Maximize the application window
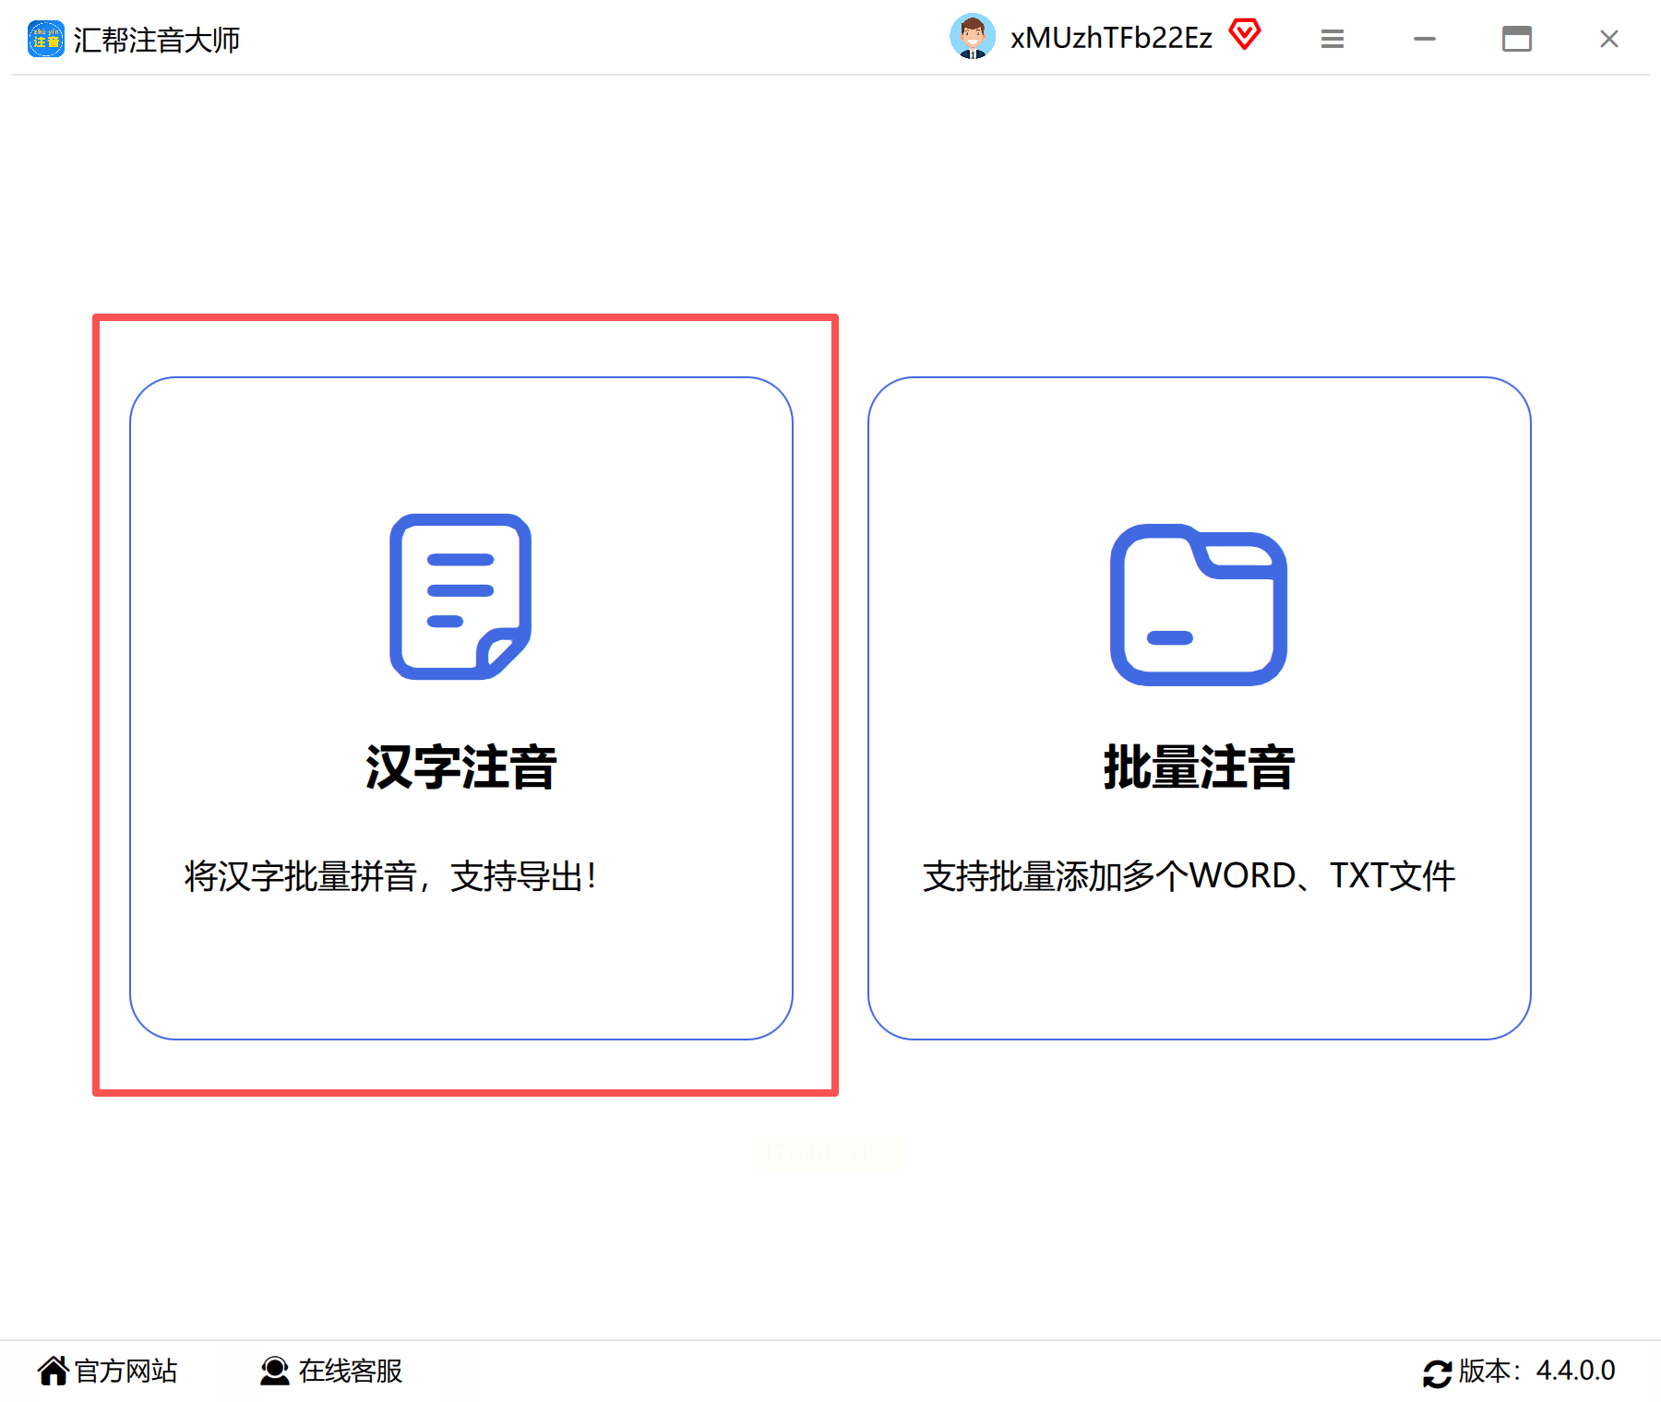 click(1516, 39)
